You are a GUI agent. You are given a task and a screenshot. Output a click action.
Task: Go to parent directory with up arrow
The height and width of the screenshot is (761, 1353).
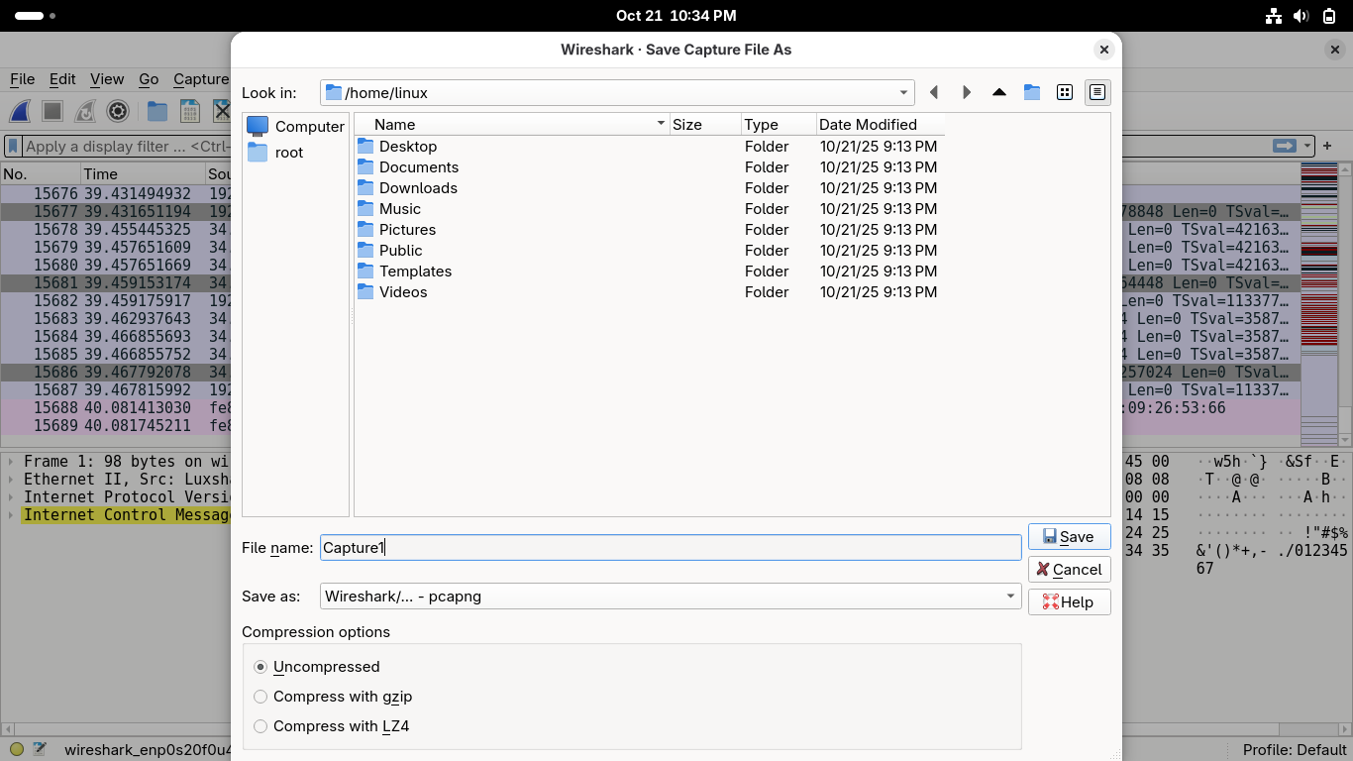(x=999, y=92)
